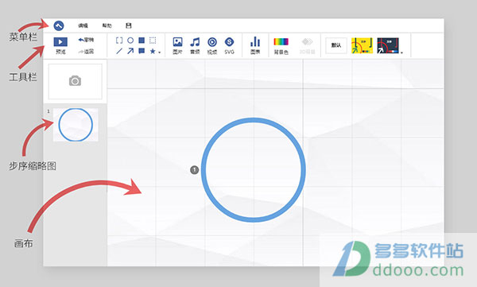
Task: Select the straight line tool
Action: [119, 51]
